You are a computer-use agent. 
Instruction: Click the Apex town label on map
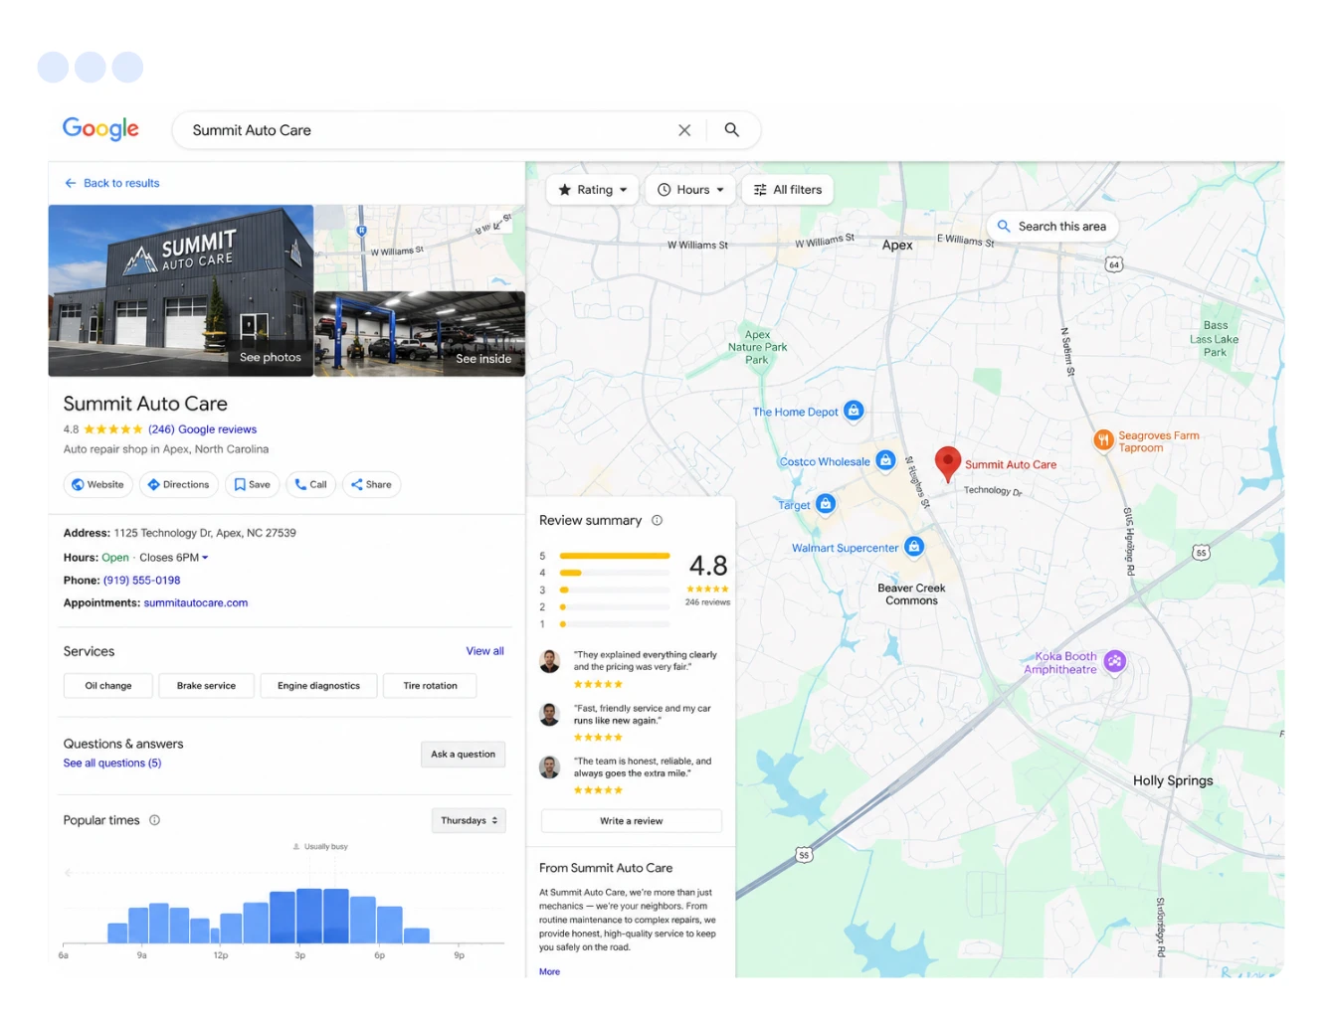[897, 245]
